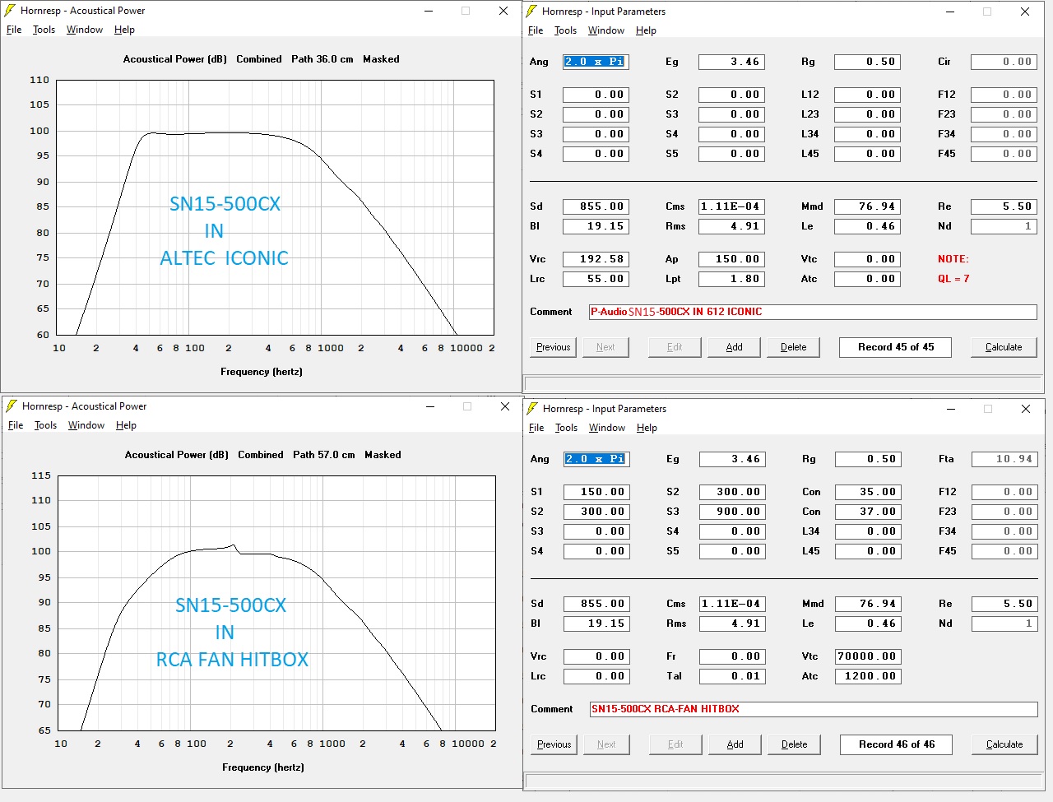Click Lrc field showing 55.00
Screen dimensions: 1053x802
(596, 279)
